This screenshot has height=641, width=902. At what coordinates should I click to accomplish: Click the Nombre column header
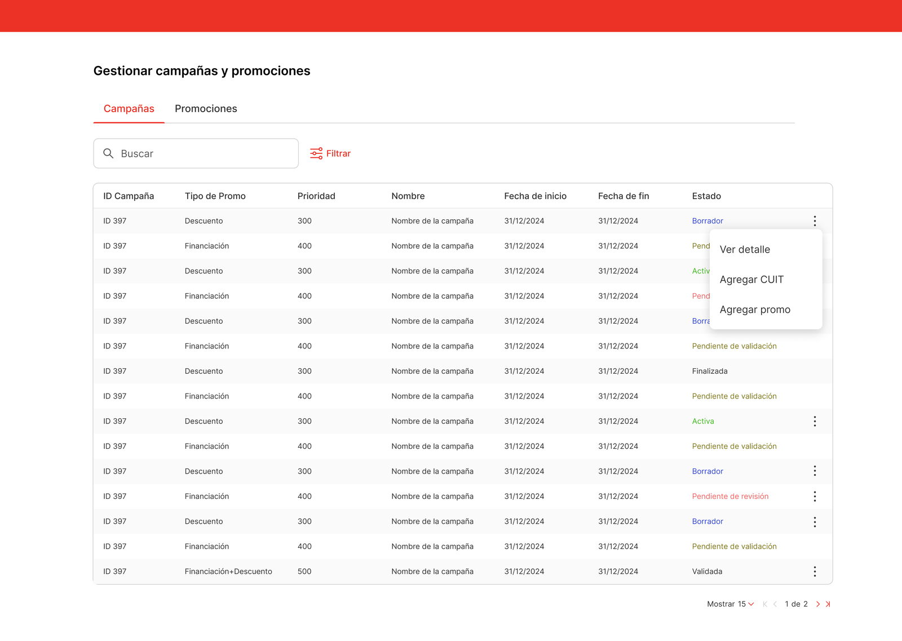click(x=408, y=196)
